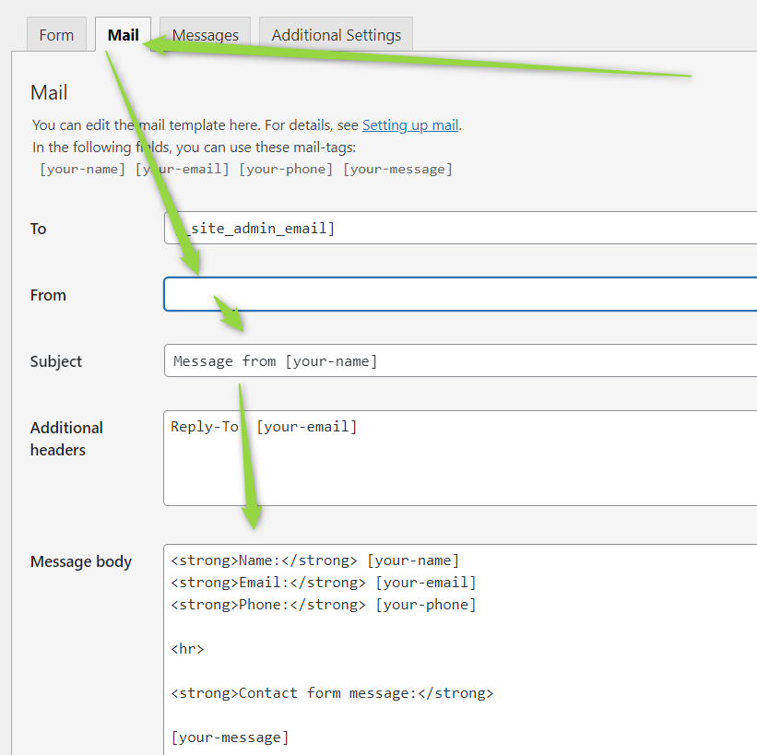Click the To field label

click(38, 229)
